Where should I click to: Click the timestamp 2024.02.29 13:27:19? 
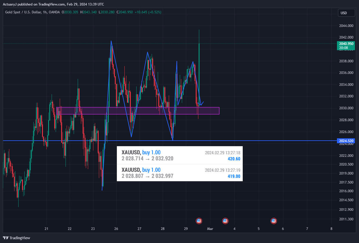[223, 170]
